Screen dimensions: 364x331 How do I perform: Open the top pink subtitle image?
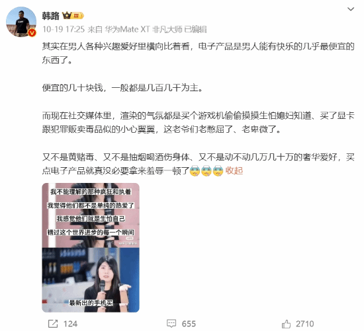pyautogui.click(x=91, y=215)
